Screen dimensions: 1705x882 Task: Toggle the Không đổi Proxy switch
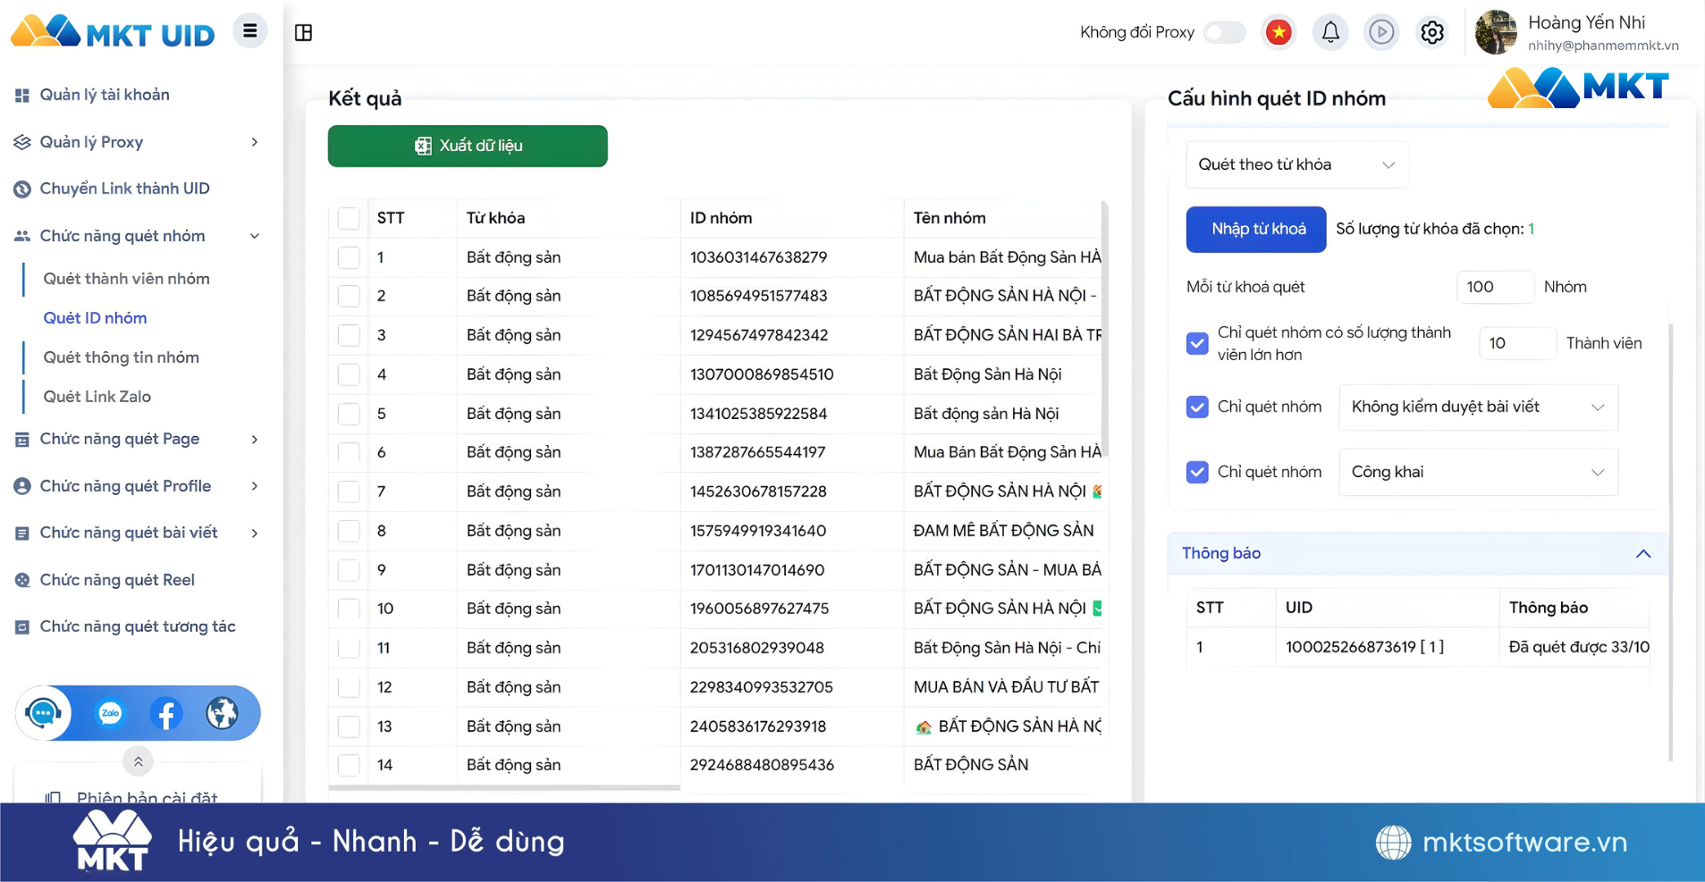pos(1224,33)
